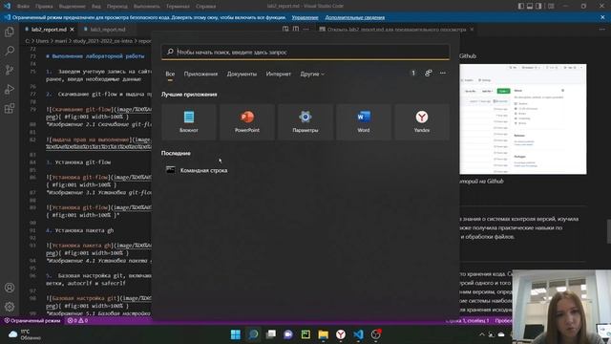Launch PowerPoint from best apps
The height and width of the screenshot is (344, 611).
247,122
